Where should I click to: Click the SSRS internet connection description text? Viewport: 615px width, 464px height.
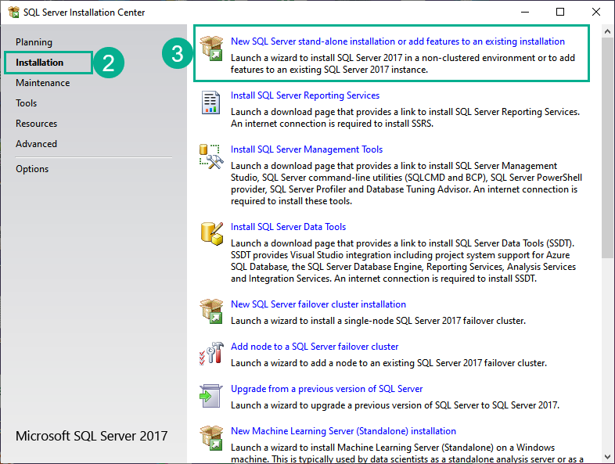[x=405, y=117]
